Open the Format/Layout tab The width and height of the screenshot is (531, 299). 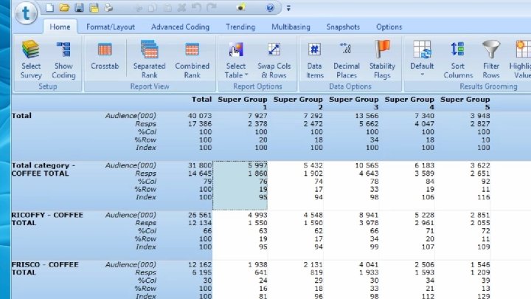(111, 27)
